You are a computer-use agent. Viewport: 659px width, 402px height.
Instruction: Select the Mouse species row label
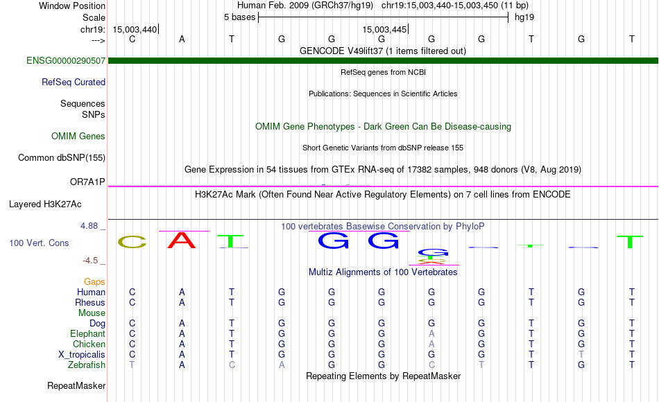pyautogui.click(x=92, y=313)
